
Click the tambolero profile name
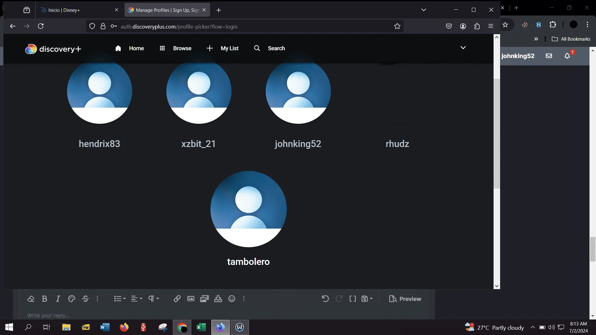click(248, 261)
